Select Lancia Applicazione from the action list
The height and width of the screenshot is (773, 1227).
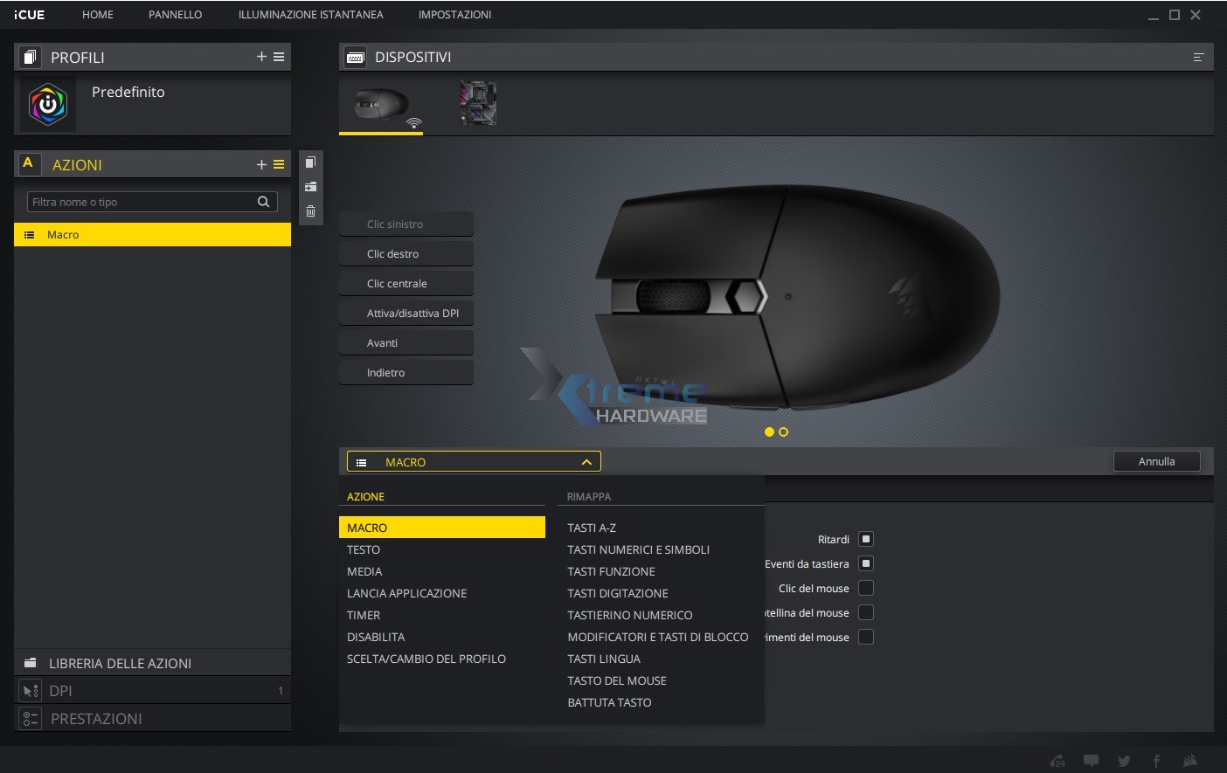tap(408, 593)
